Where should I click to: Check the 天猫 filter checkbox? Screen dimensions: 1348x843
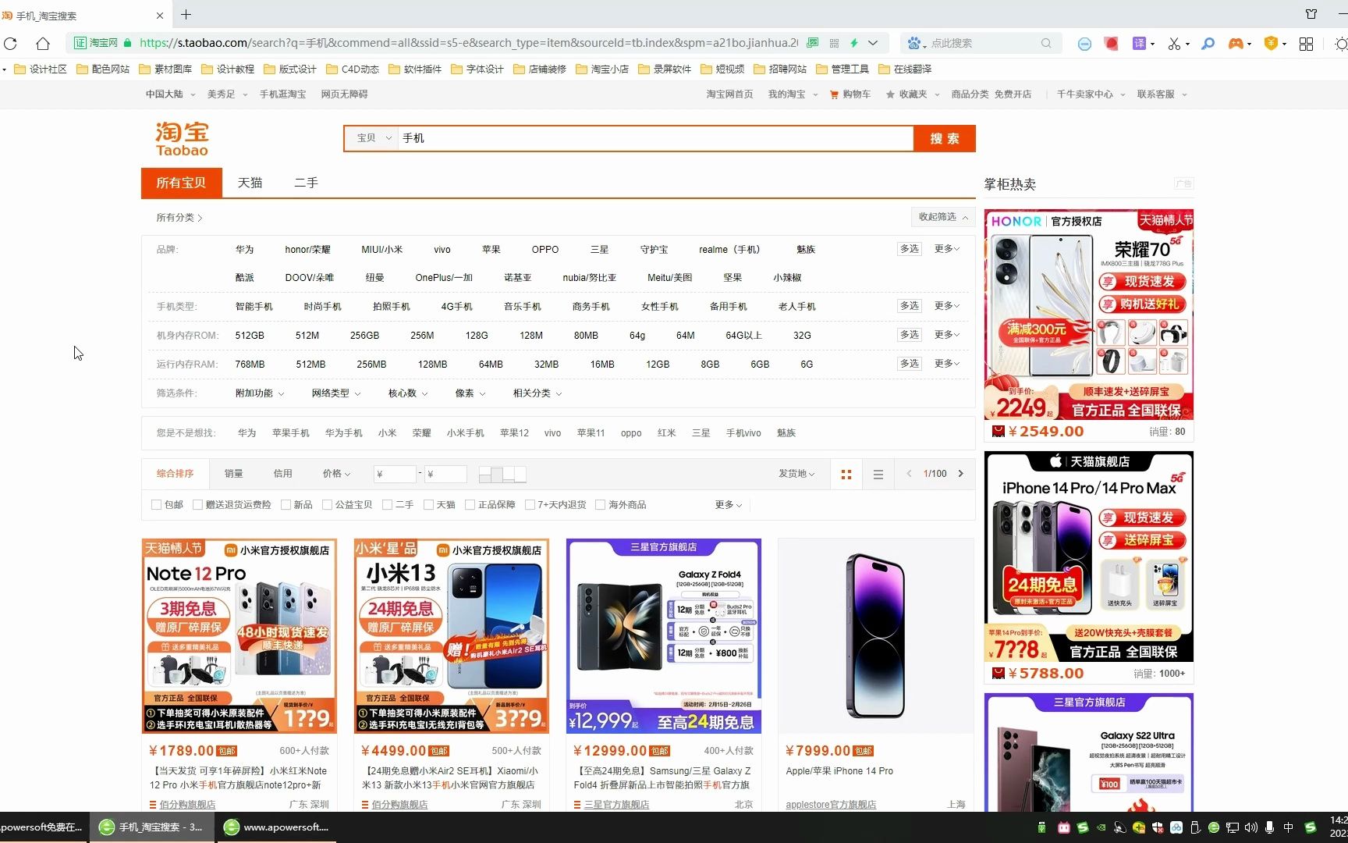pos(428,505)
